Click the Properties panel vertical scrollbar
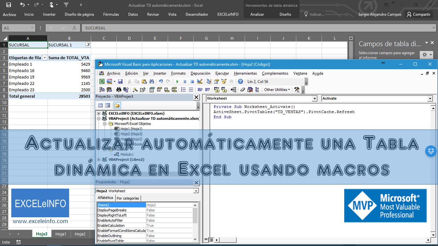This screenshot has height=246, width=438. point(195,222)
